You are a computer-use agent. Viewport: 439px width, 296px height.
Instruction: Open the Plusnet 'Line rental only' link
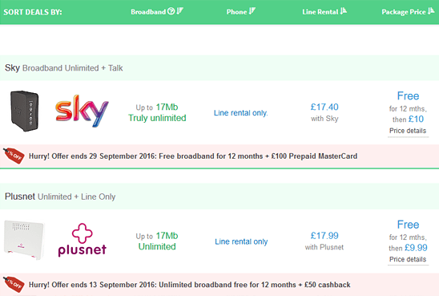tap(241, 241)
